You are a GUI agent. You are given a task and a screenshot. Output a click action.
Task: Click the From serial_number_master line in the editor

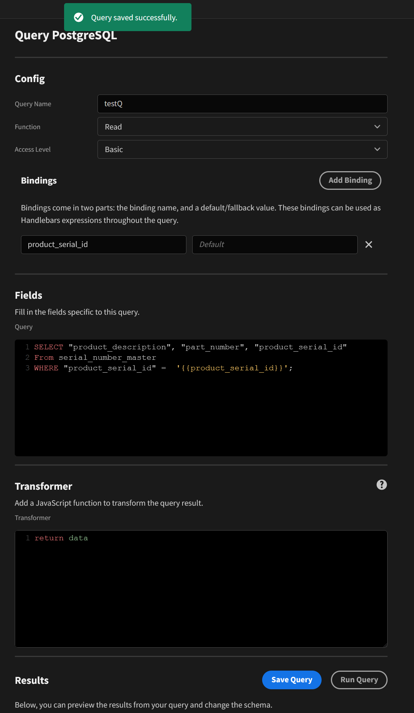point(95,357)
